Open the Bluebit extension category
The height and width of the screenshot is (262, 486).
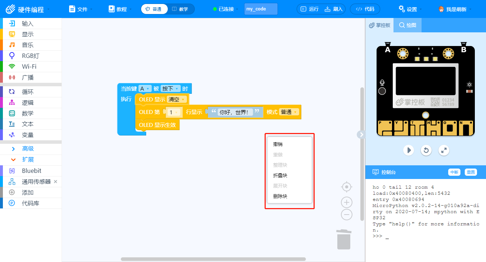(x=31, y=171)
